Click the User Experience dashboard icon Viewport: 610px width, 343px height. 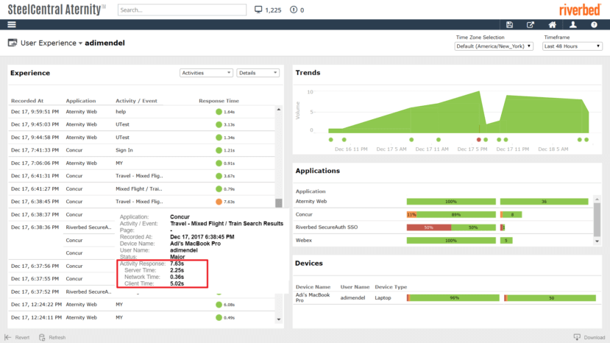pos(13,43)
